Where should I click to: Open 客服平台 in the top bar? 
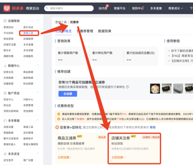120,8
